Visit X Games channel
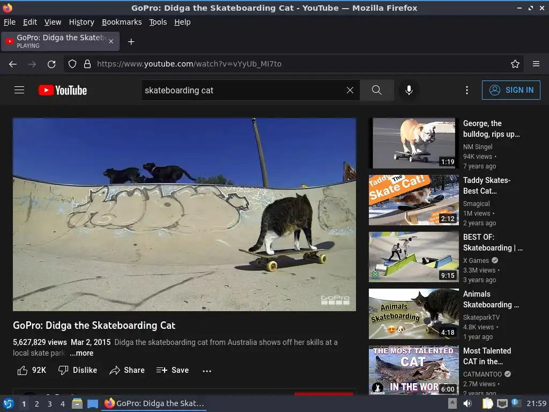Screen dimensions: 549x412 476,261
